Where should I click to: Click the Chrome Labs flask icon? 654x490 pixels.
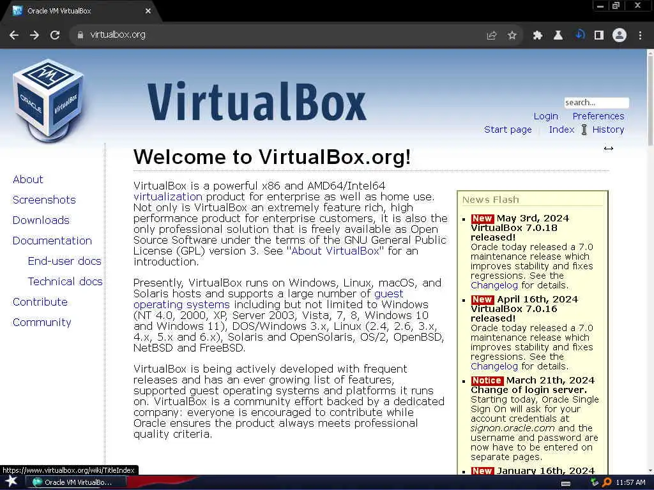558,36
